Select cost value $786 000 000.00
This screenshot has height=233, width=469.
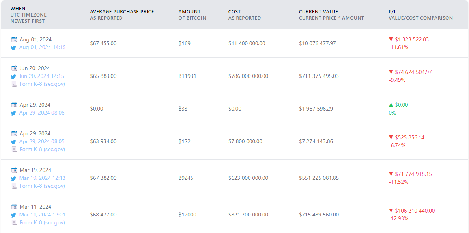(248, 76)
